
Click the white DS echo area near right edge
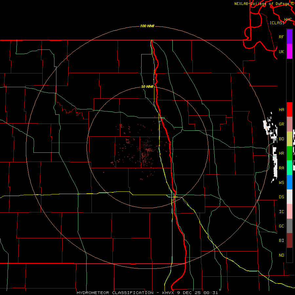pyautogui.click(x=271, y=147)
